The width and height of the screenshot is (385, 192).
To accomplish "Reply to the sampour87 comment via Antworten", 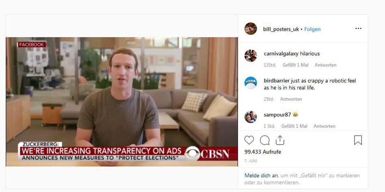I will pos(324,126).
